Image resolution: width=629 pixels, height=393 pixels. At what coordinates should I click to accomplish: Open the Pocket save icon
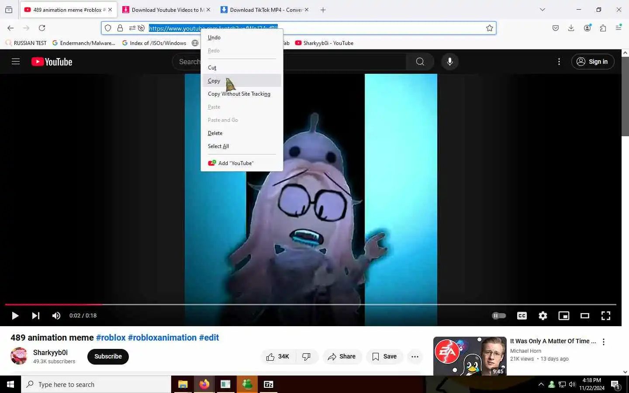click(x=556, y=28)
